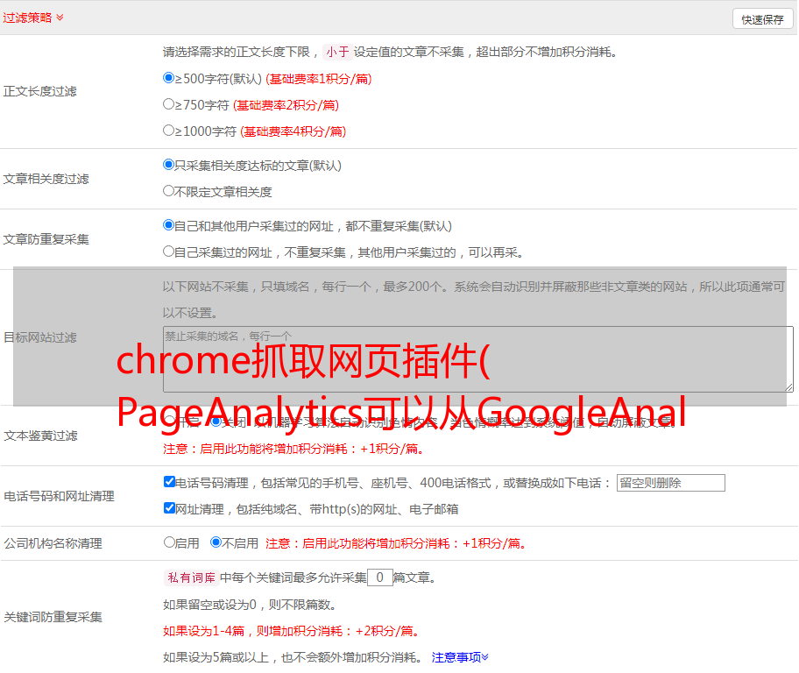Click the 正文长度过滤 label
Viewport: 799px width, 673px height.
click(x=39, y=91)
